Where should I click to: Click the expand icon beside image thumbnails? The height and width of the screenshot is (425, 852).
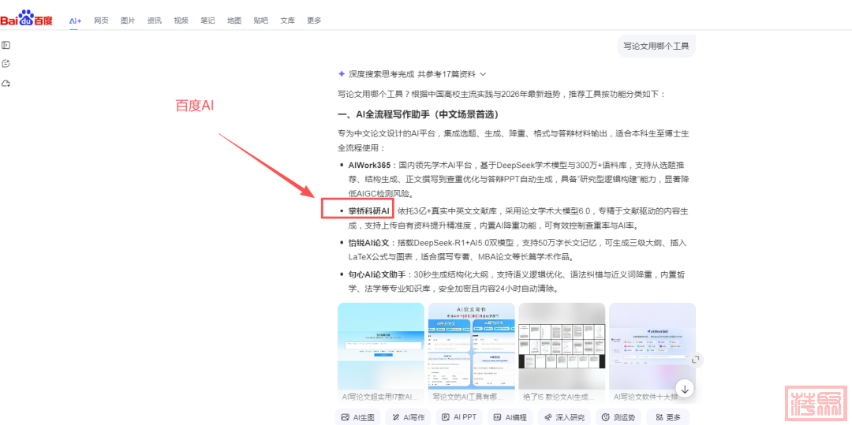pyautogui.click(x=696, y=359)
